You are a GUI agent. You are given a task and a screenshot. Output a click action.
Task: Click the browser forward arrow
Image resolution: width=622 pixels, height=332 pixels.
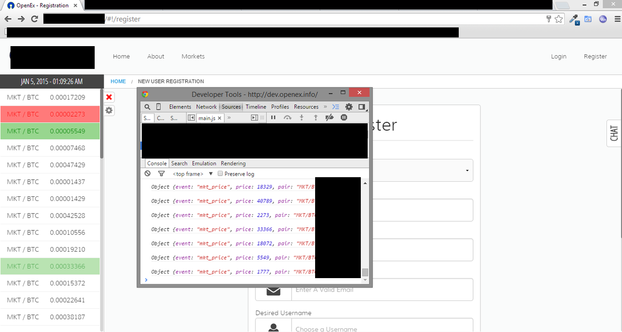pyautogui.click(x=21, y=19)
